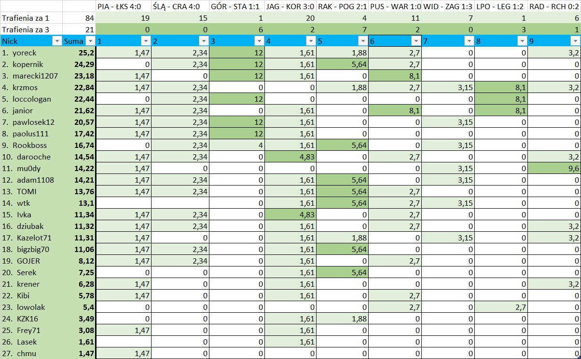Select the 9,6 cell in mu0dy's row

[x=554, y=169]
